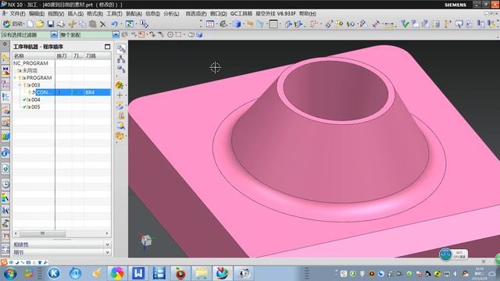Open the 视图(V) menu
The image size is (500, 281).
click(x=55, y=14)
